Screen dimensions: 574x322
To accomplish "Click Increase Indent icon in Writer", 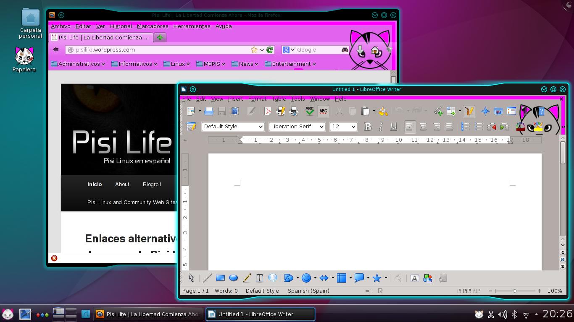I will coord(505,127).
